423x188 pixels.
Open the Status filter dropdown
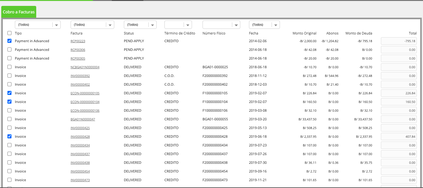pyautogui.click(x=140, y=25)
